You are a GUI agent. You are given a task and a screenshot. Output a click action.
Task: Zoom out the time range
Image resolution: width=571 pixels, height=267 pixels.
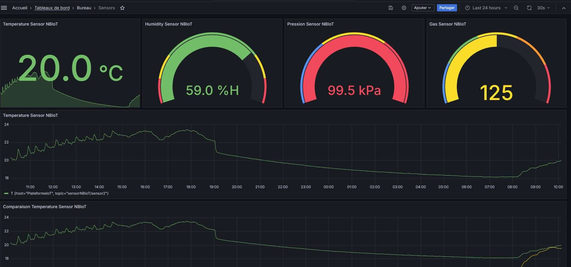[x=516, y=8]
